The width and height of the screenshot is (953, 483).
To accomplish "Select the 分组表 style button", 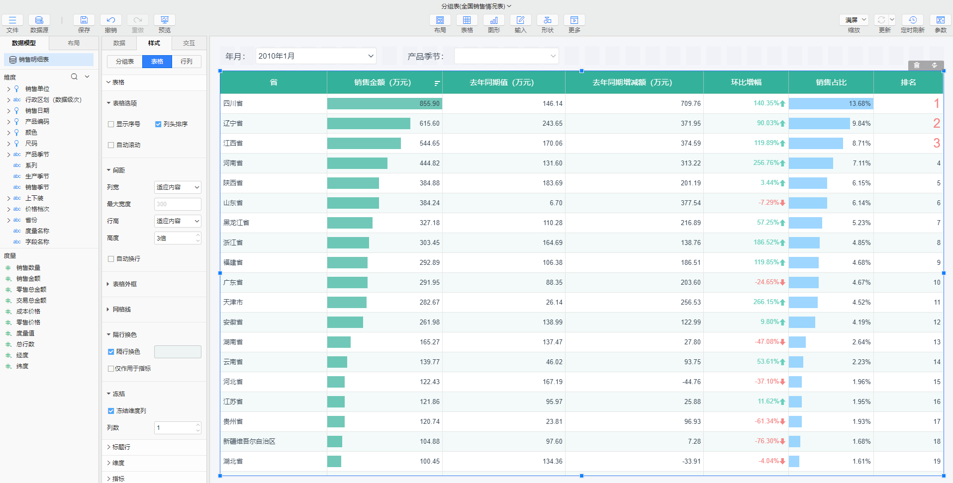I will [125, 62].
